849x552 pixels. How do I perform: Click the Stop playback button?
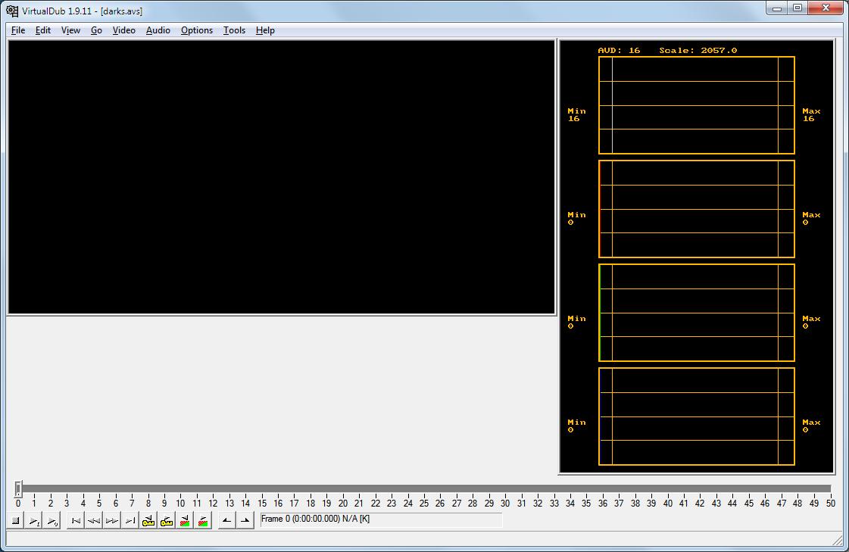click(15, 521)
